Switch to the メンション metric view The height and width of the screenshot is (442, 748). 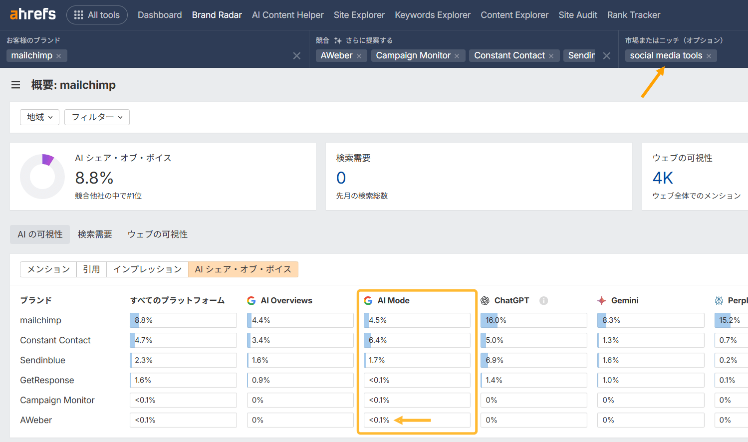(x=47, y=269)
